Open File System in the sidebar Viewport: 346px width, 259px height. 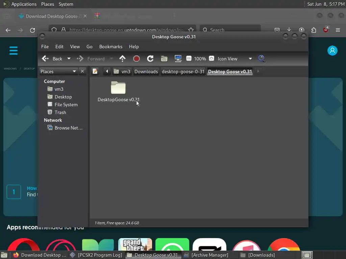[x=66, y=105]
